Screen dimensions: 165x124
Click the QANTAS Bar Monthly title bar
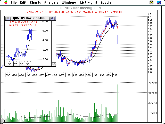(x=30, y=18)
